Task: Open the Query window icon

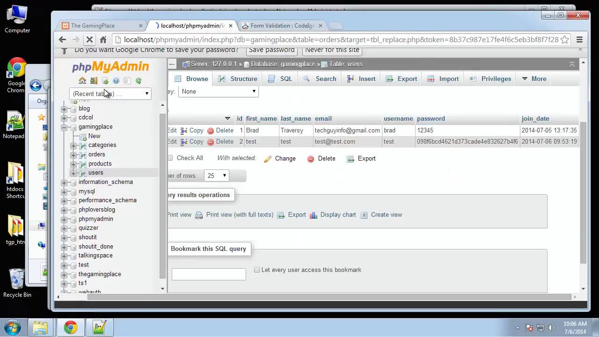Action: point(105,81)
